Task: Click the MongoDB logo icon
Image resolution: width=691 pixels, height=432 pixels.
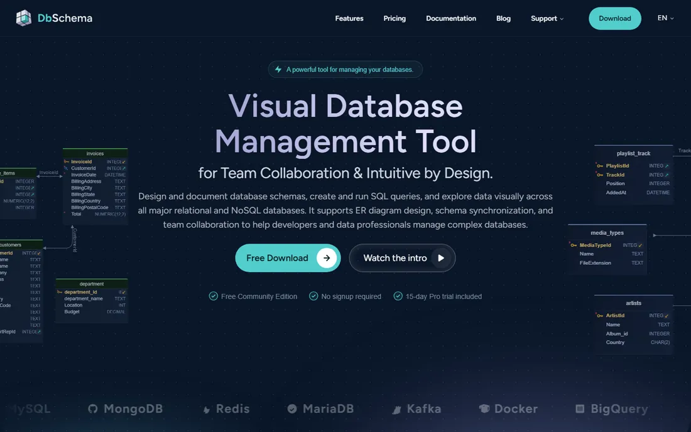Action: coord(92,409)
